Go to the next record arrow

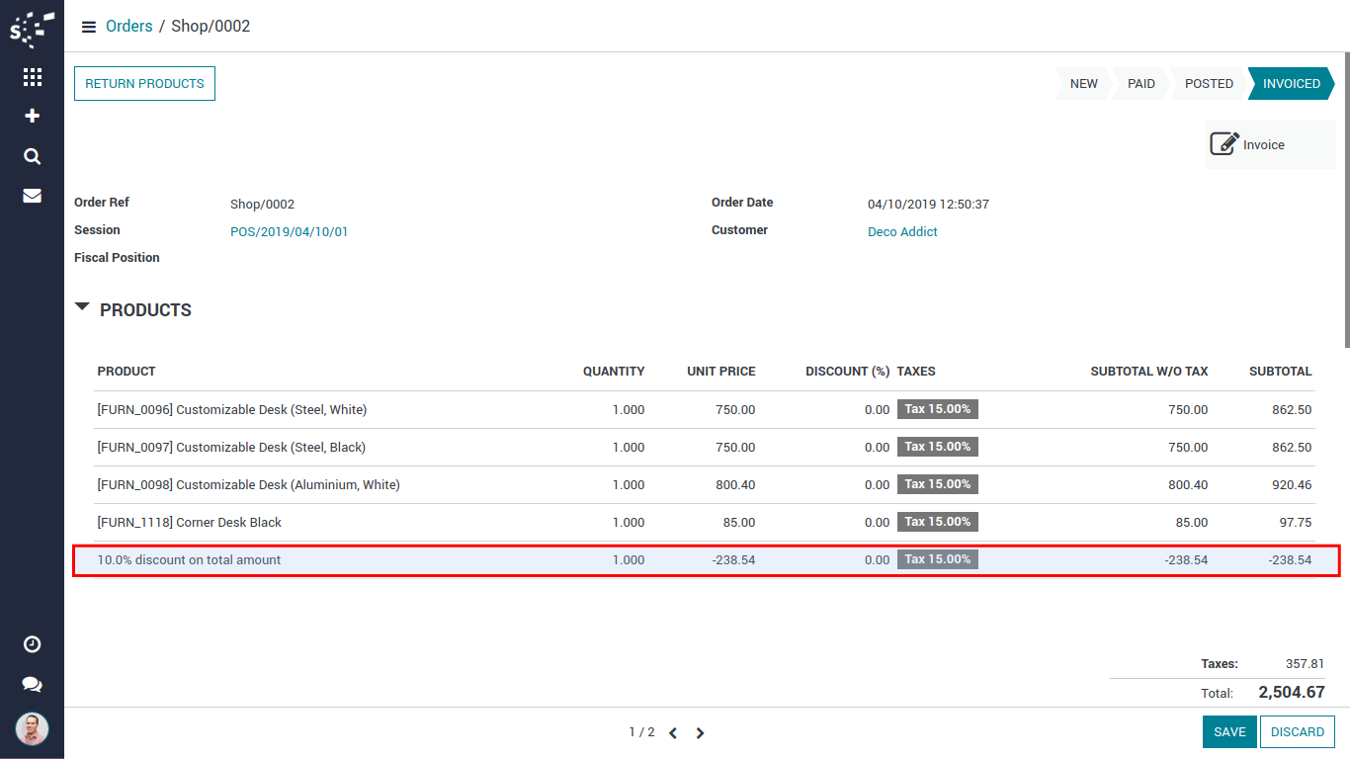pos(700,733)
